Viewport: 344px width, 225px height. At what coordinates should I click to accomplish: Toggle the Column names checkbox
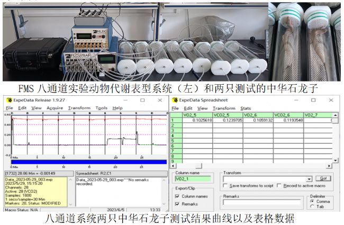(177, 196)
